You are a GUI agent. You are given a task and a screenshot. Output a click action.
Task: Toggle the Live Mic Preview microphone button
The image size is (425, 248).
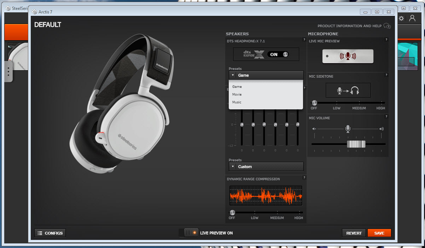[x=348, y=56]
